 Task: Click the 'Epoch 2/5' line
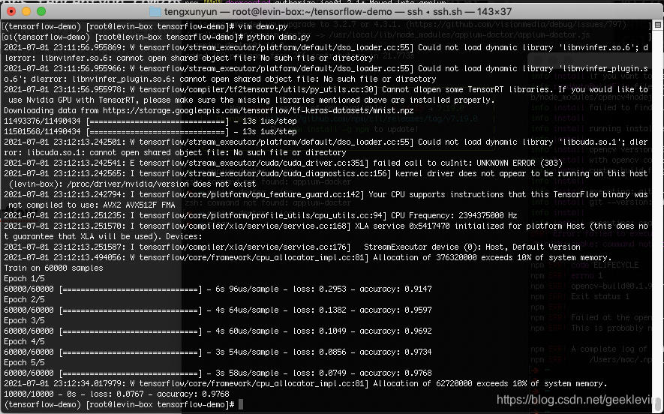(24, 299)
